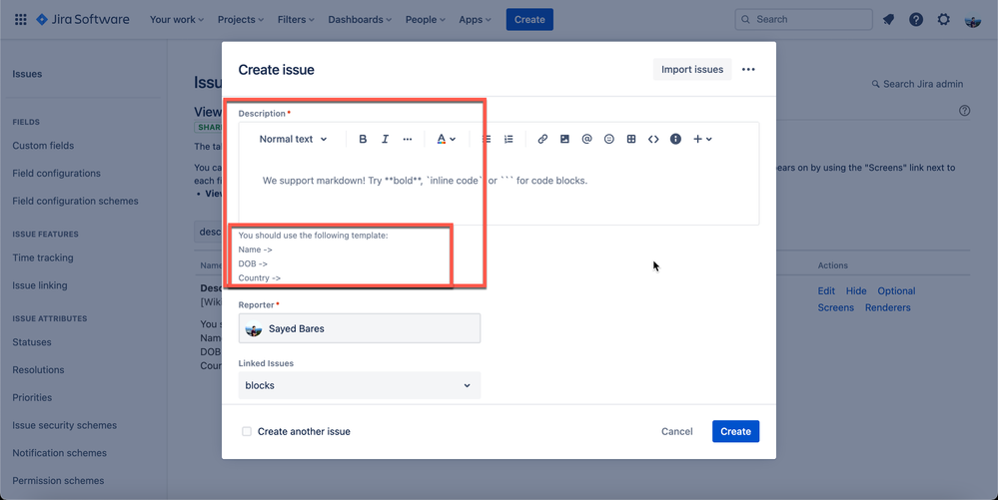Click the Screens link
Screen dimensions: 998x500
pyautogui.click(x=836, y=307)
